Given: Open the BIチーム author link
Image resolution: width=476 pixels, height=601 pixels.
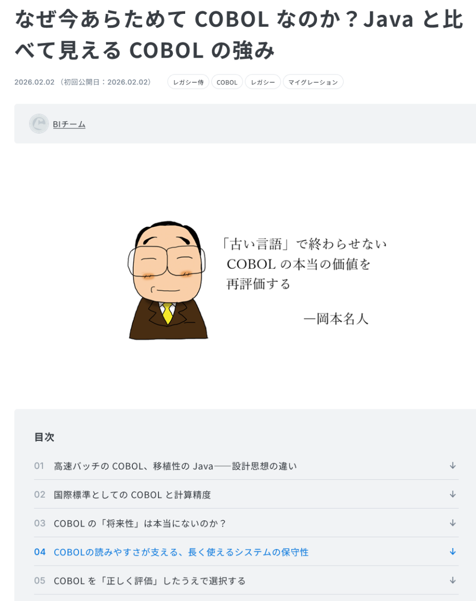Looking at the screenshot, I should point(69,125).
